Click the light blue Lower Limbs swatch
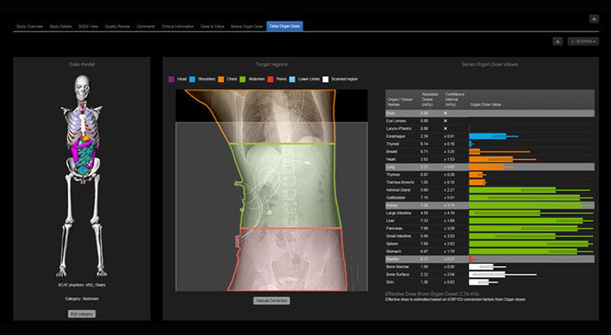This screenshot has width=611, height=335. tap(292, 80)
